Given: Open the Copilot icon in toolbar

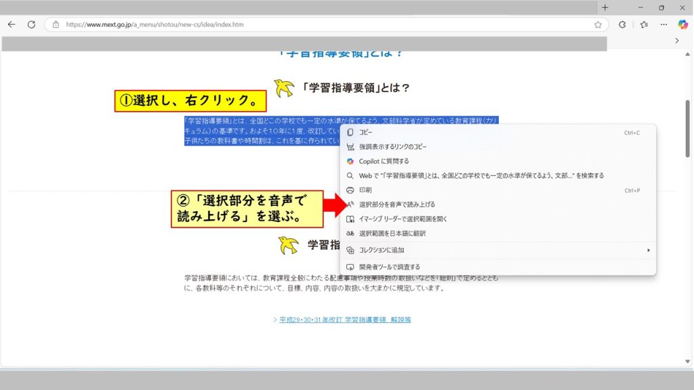Looking at the screenshot, I should pyautogui.click(x=682, y=24).
